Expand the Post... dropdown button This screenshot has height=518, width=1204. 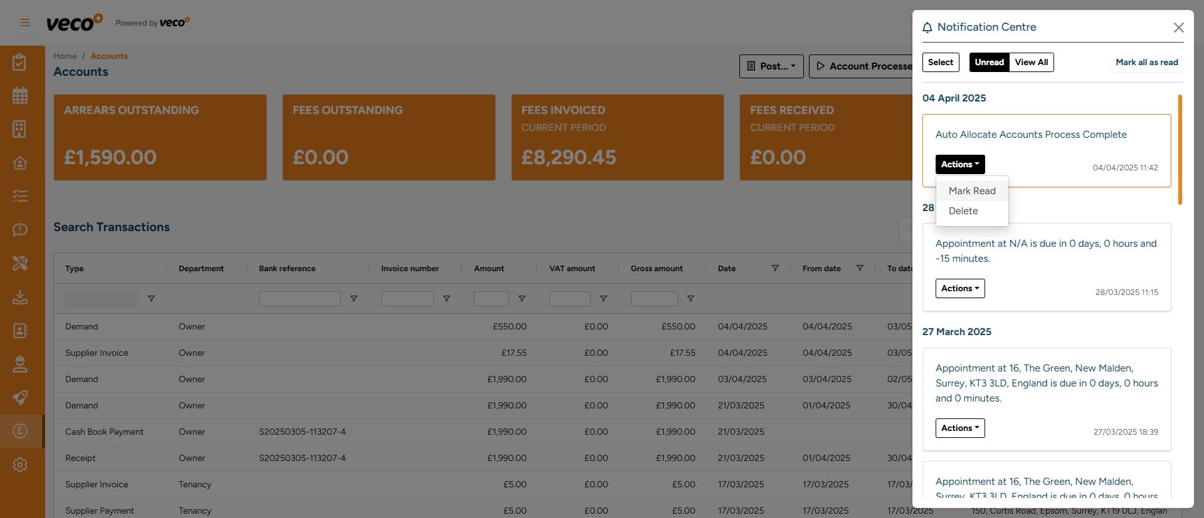coord(771,66)
